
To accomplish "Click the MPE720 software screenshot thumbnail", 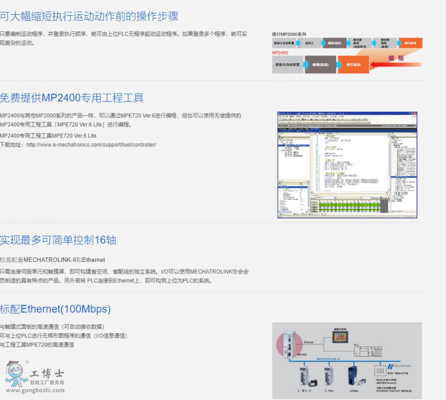I will click(x=347, y=165).
